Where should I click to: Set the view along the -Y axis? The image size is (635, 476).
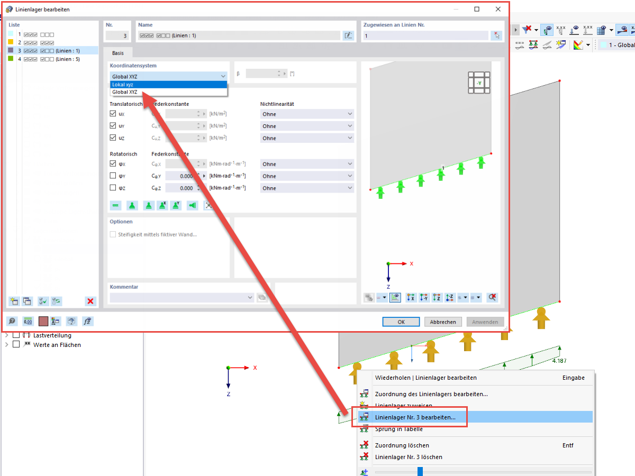pos(424,297)
